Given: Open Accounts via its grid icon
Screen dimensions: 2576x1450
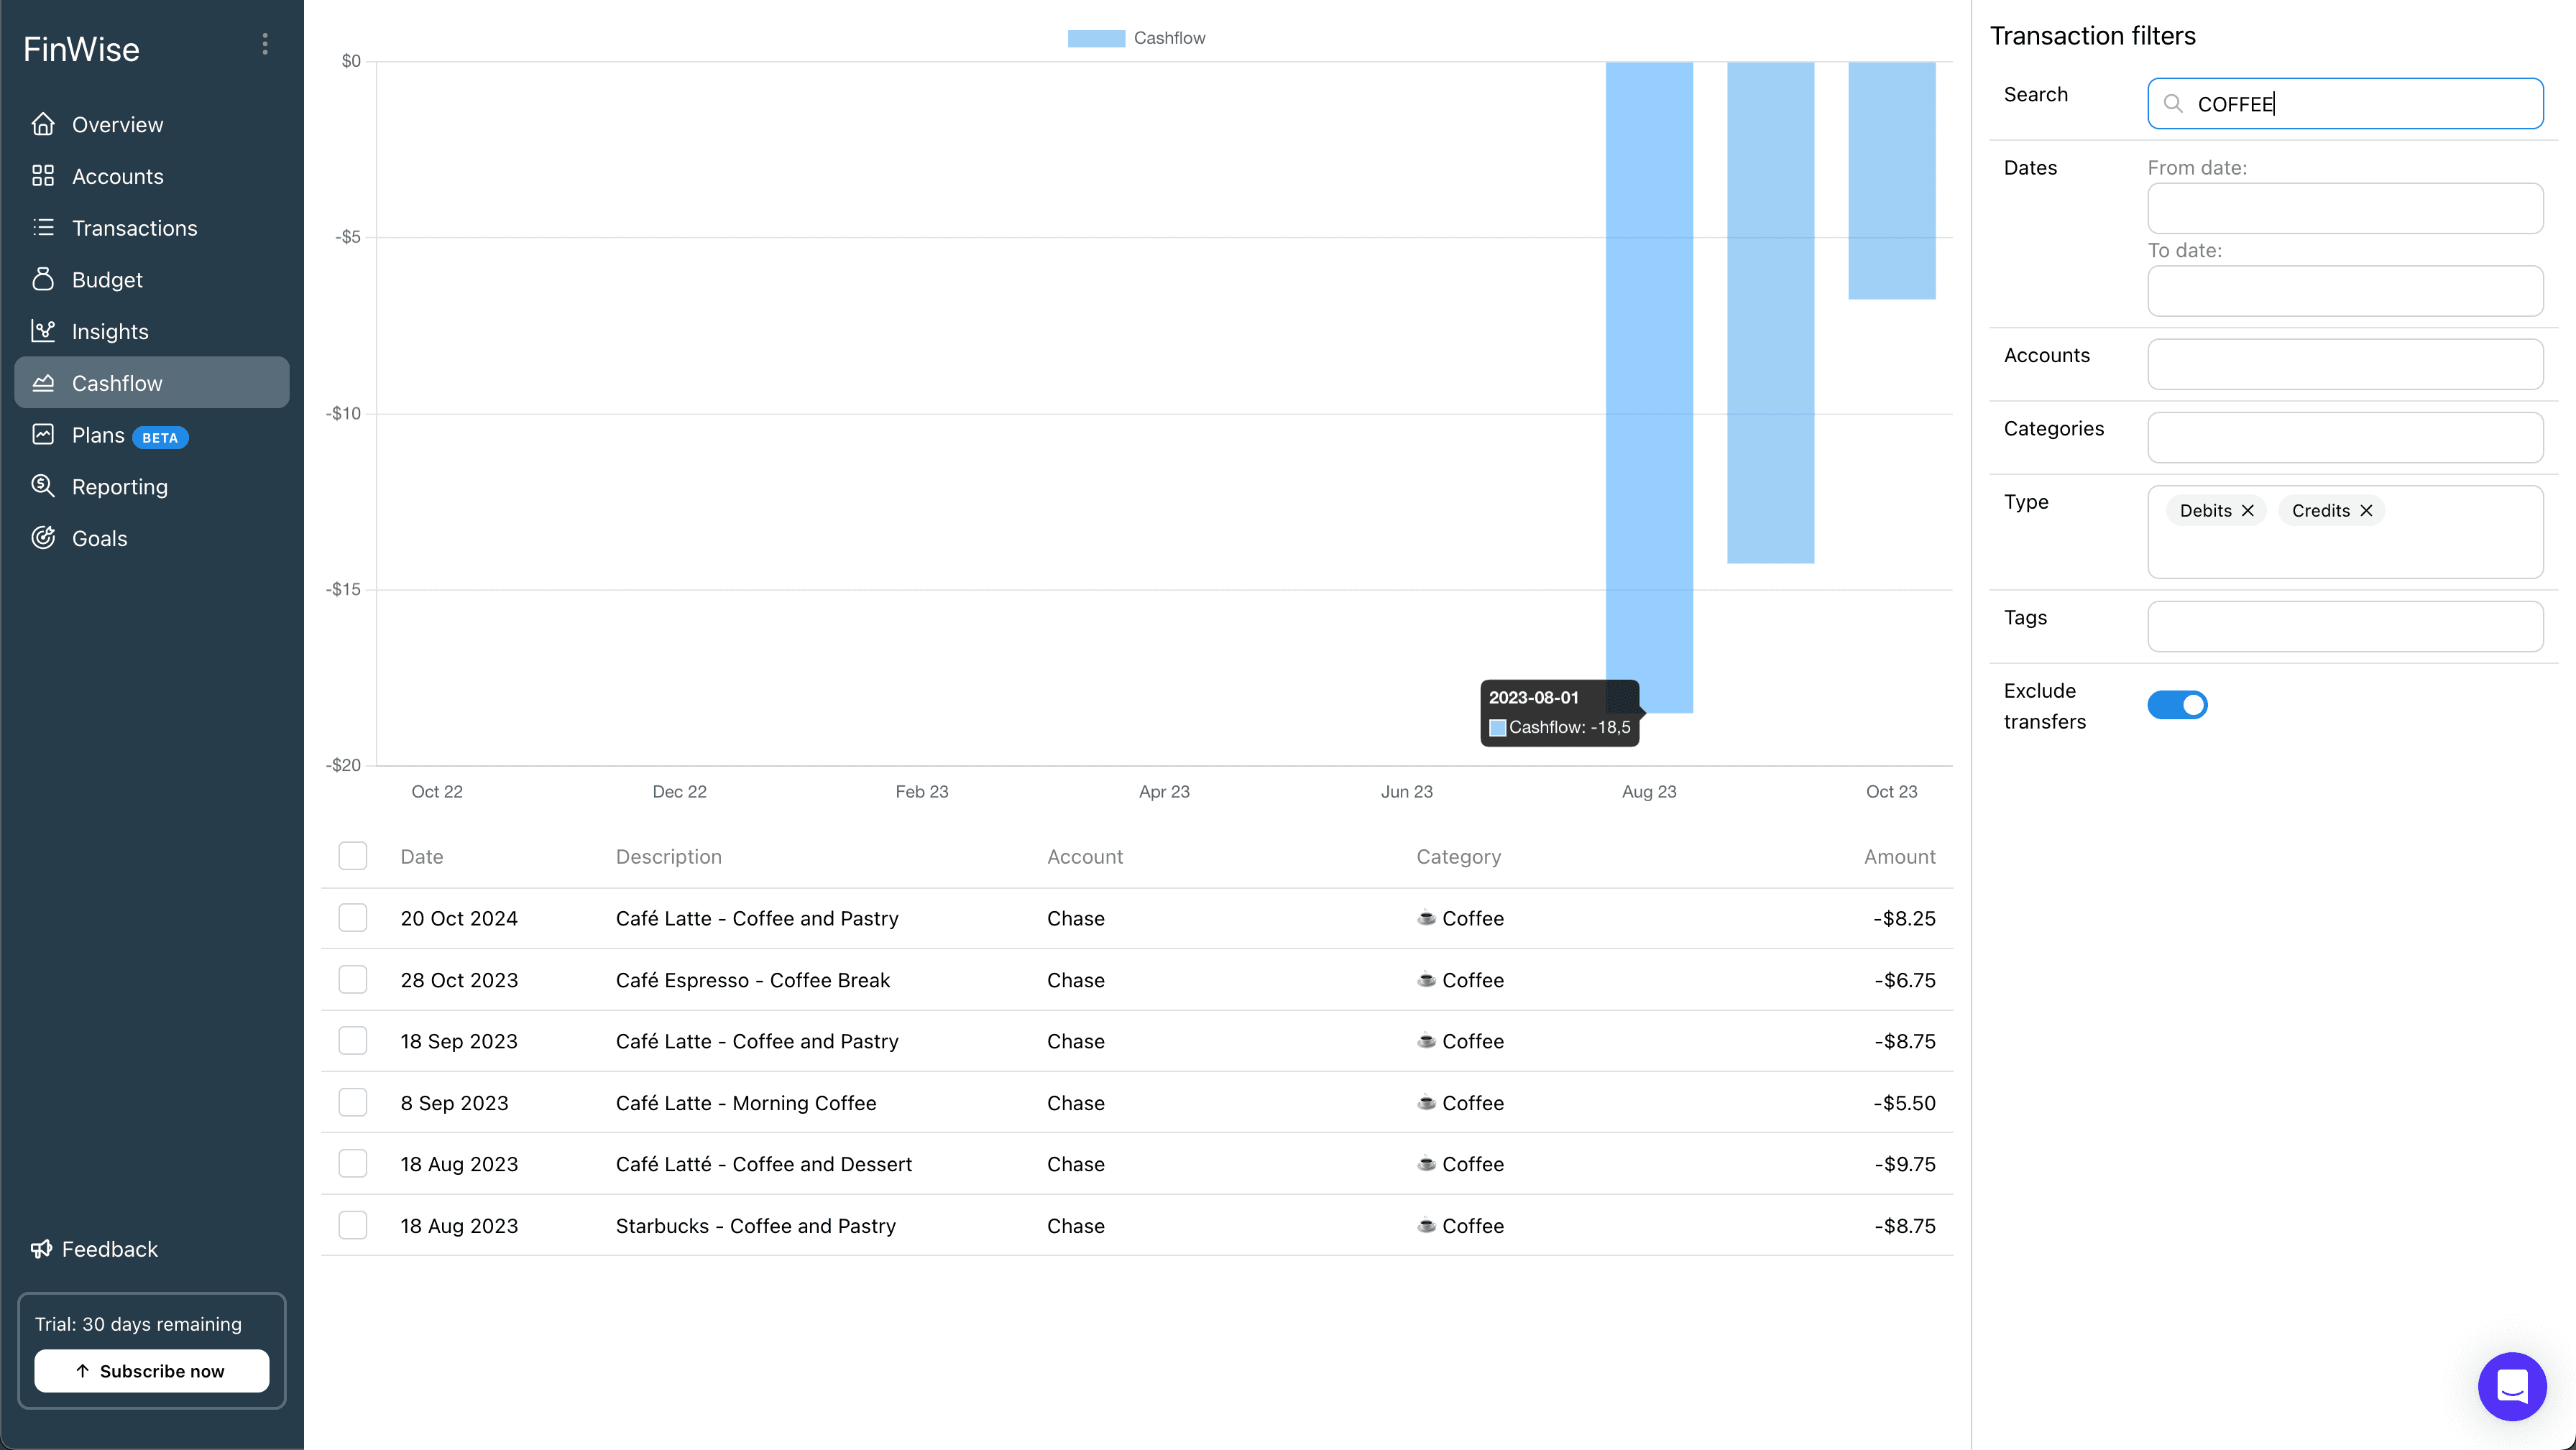Looking at the screenshot, I should (43, 176).
